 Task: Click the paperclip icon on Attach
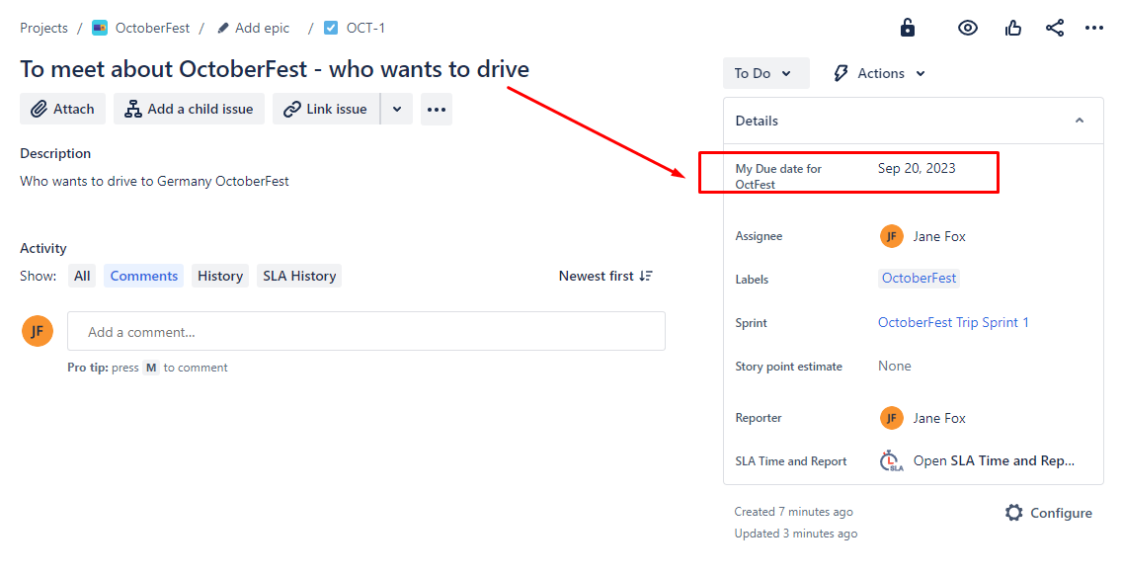(39, 109)
